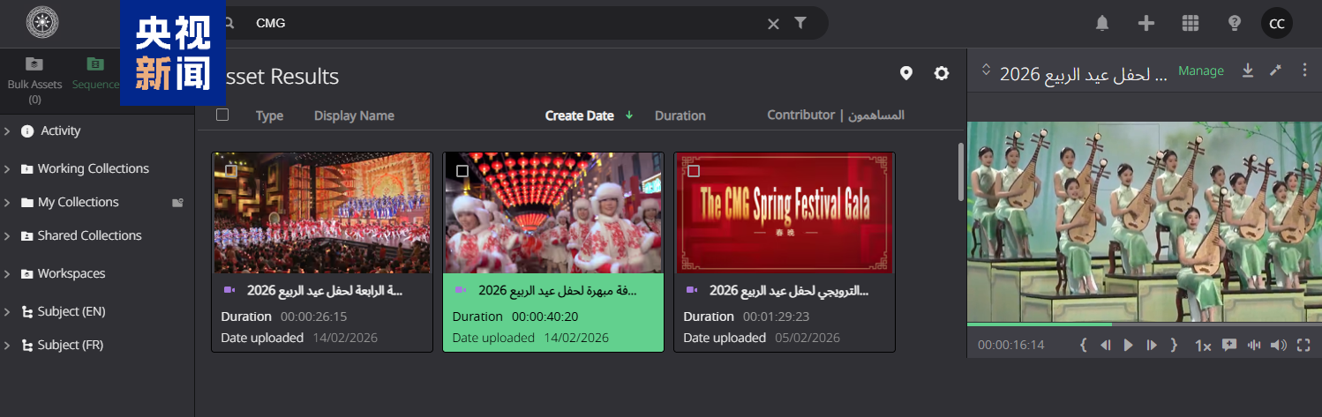Tick the select-all checkbox in header row
Screen dimensions: 1322x417
pyautogui.click(x=222, y=115)
